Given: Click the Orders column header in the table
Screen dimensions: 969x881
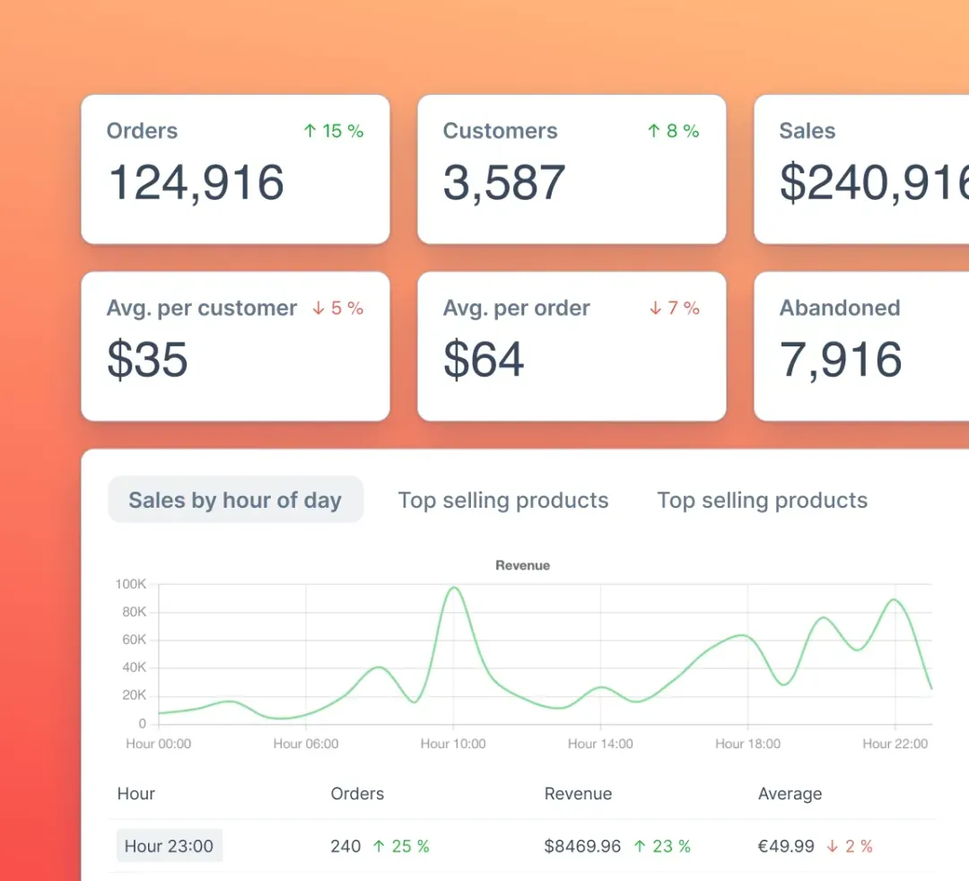Looking at the screenshot, I should 357,794.
